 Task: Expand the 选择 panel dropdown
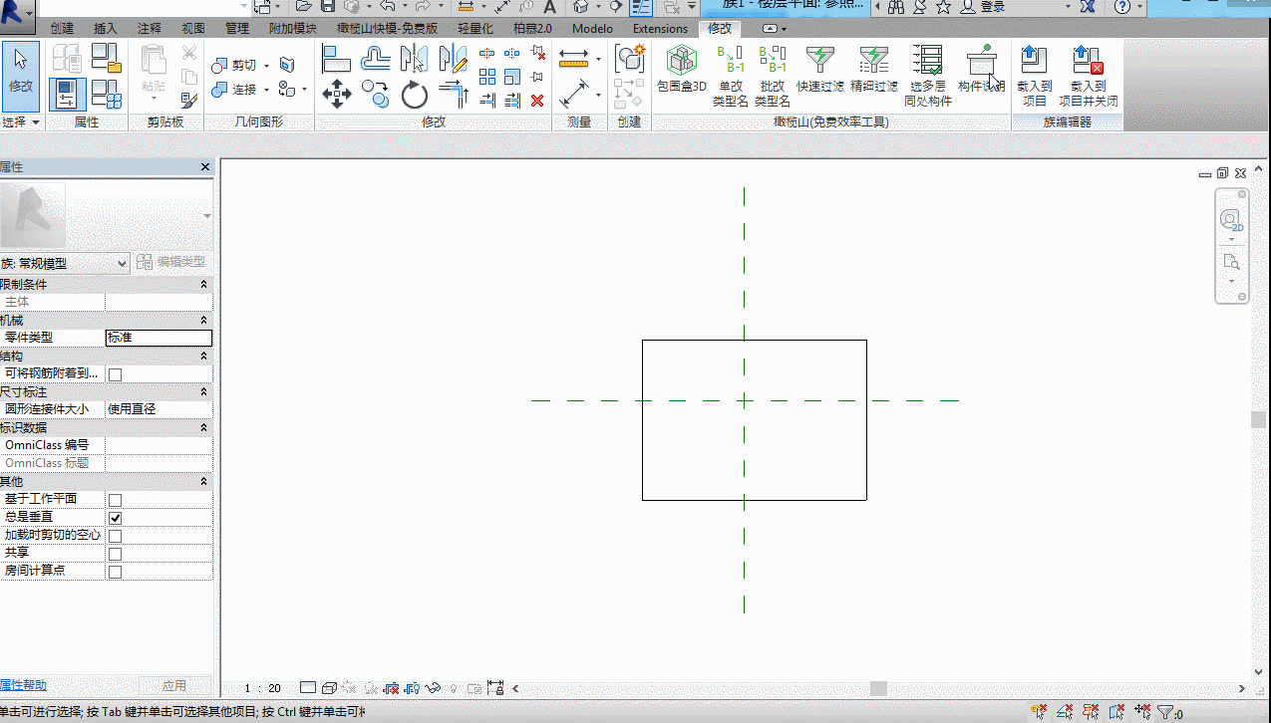tap(21, 121)
